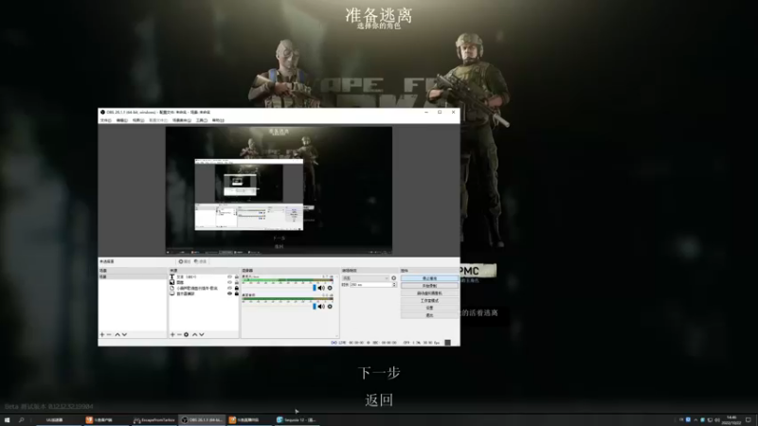Add a new scene with the plus icon
The height and width of the screenshot is (426, 758).
click(x=102, y=334)
